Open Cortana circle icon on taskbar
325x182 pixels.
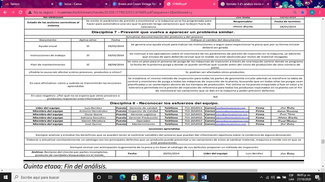pos(99,177)
